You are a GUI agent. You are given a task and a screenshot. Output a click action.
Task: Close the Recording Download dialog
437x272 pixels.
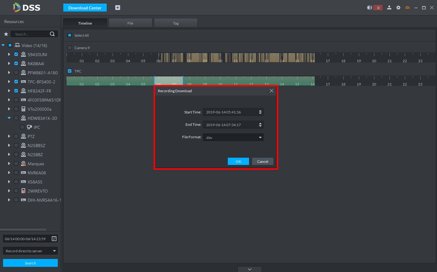[x=272, y=91]
